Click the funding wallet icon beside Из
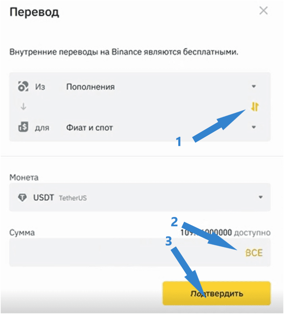 23,87
